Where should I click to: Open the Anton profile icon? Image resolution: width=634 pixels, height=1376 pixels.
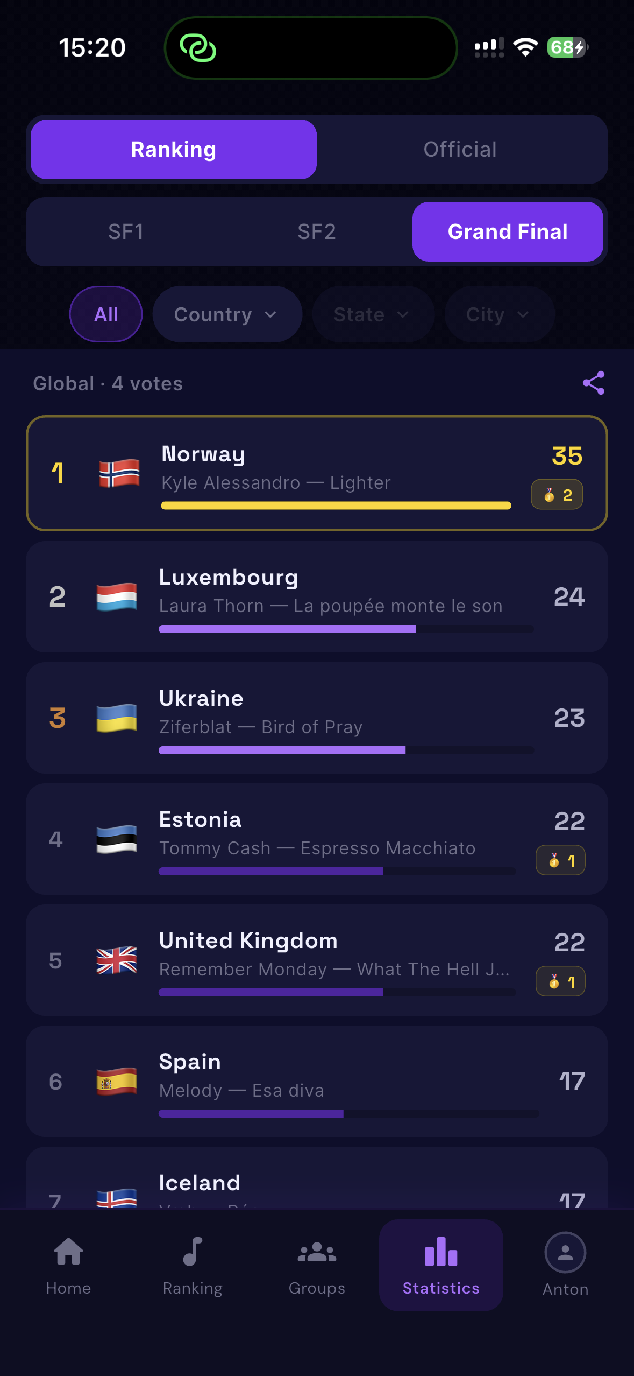click(565, 1252)
